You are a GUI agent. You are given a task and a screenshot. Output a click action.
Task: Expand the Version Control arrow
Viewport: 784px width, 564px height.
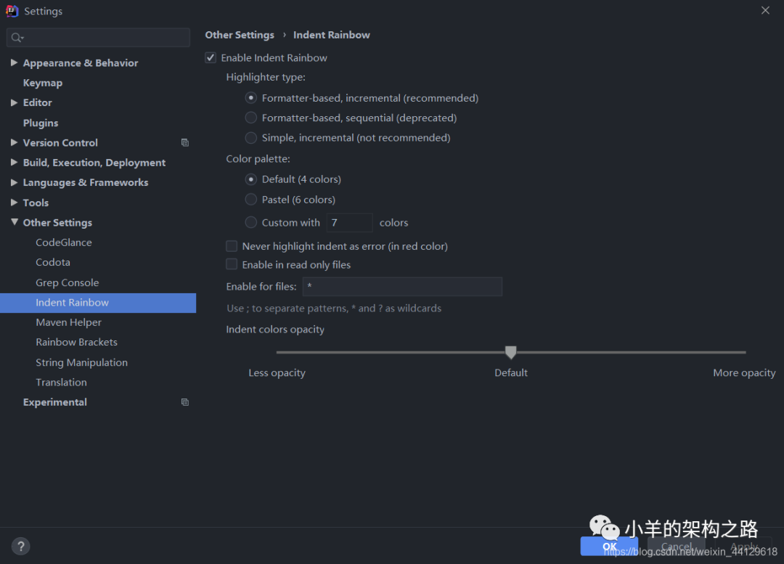pyautogui.click(x=14, y=142)
